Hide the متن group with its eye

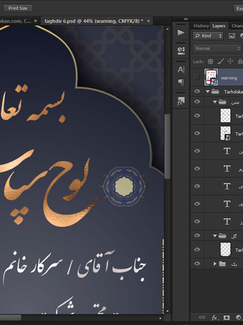[x=197, y=102]
